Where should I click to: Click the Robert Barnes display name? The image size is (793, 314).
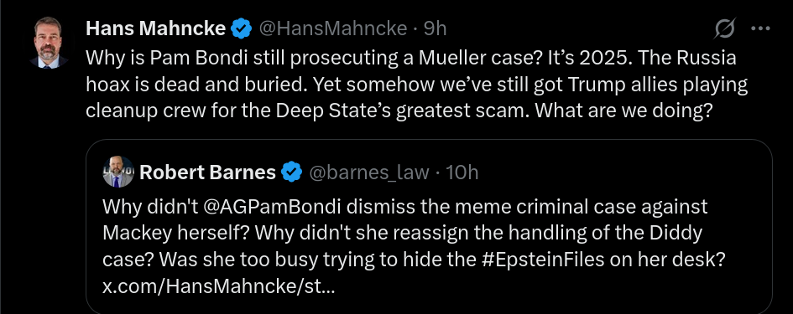click(x=207, y=172)
